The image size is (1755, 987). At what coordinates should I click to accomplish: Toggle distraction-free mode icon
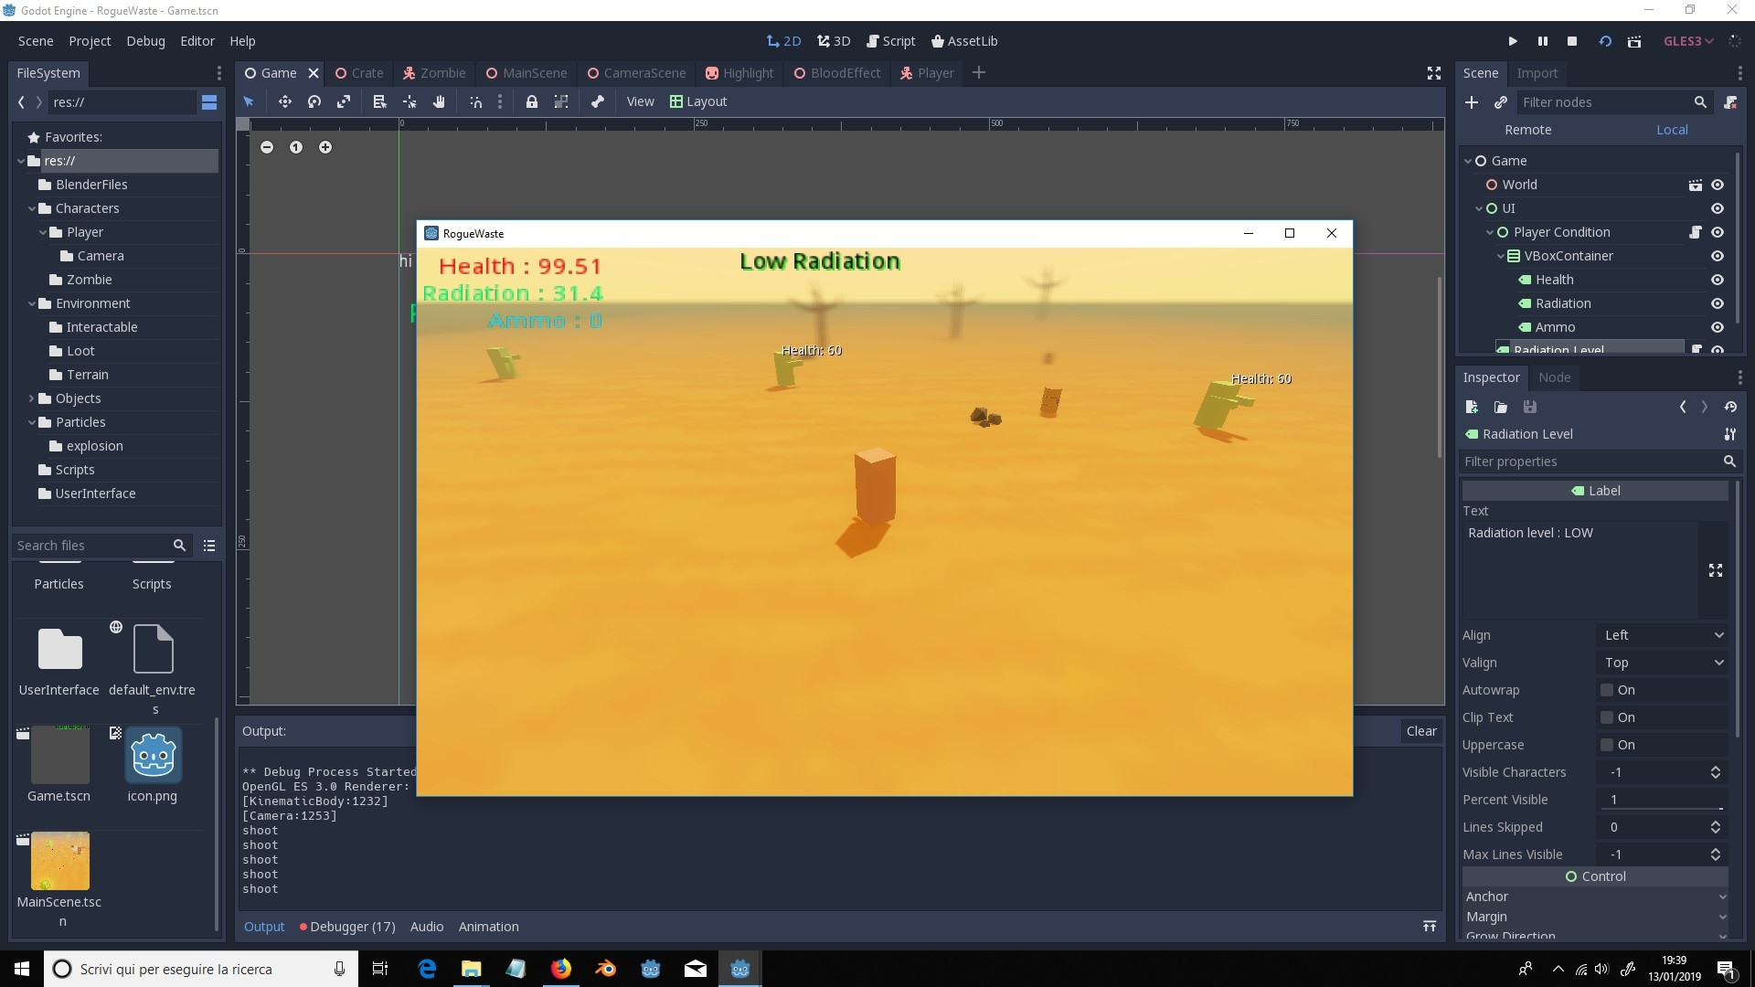click(1433, 73)
